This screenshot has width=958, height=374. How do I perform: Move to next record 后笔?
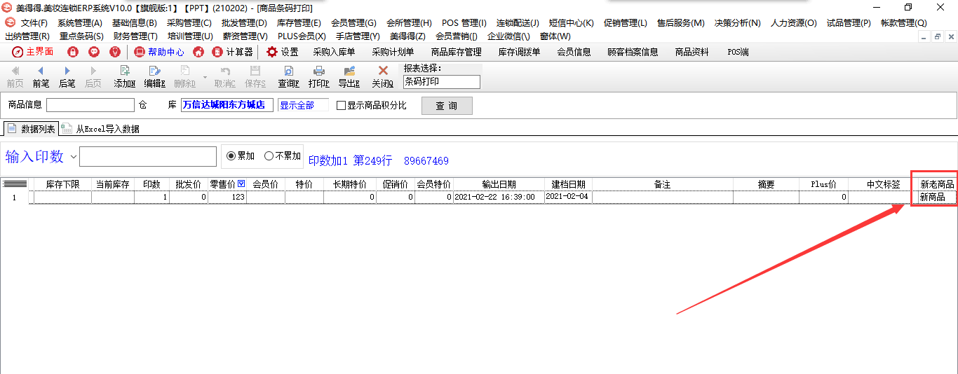67,77
